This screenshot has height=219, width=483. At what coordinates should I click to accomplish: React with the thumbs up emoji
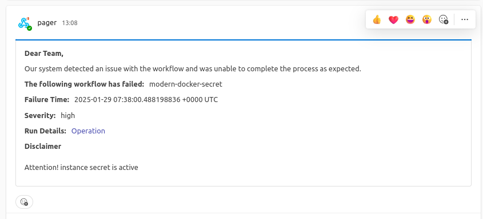click(377, 19)
